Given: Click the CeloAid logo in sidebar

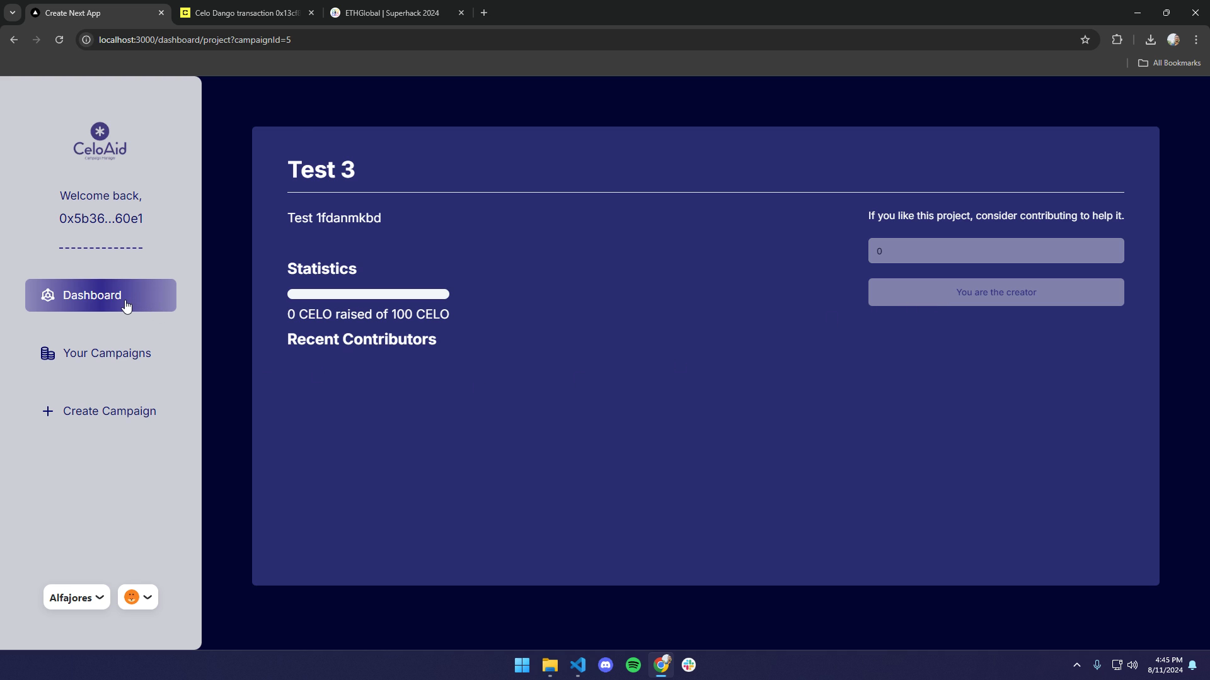Looking at the screenshot, I should point(100,141).
